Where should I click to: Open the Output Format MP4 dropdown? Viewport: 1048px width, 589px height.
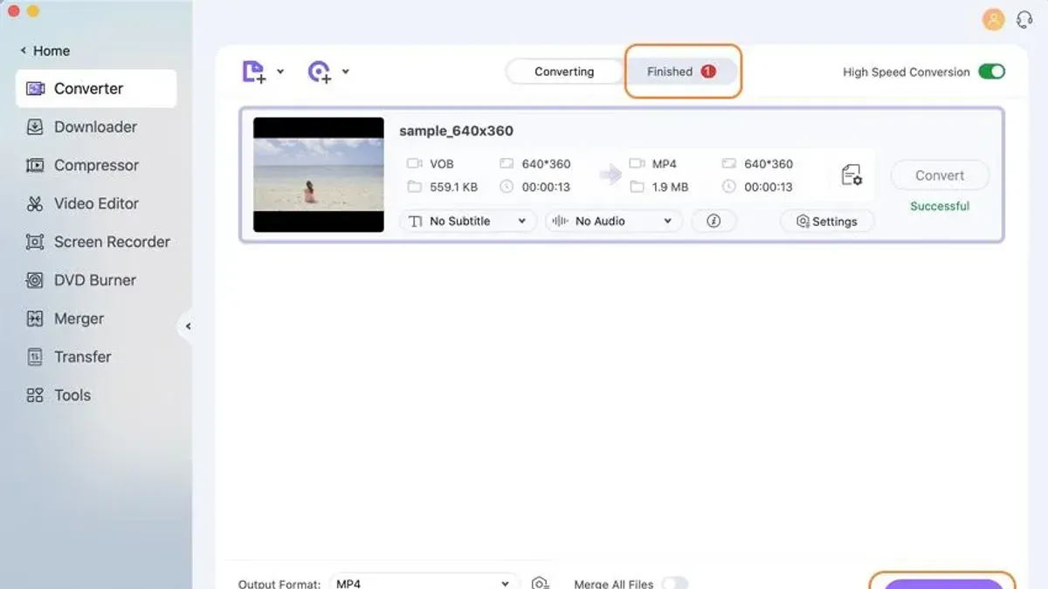click(x=425, y=583)
